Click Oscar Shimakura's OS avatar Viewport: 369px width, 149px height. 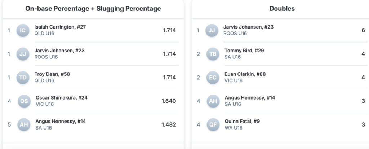click(x=24, y=101)
